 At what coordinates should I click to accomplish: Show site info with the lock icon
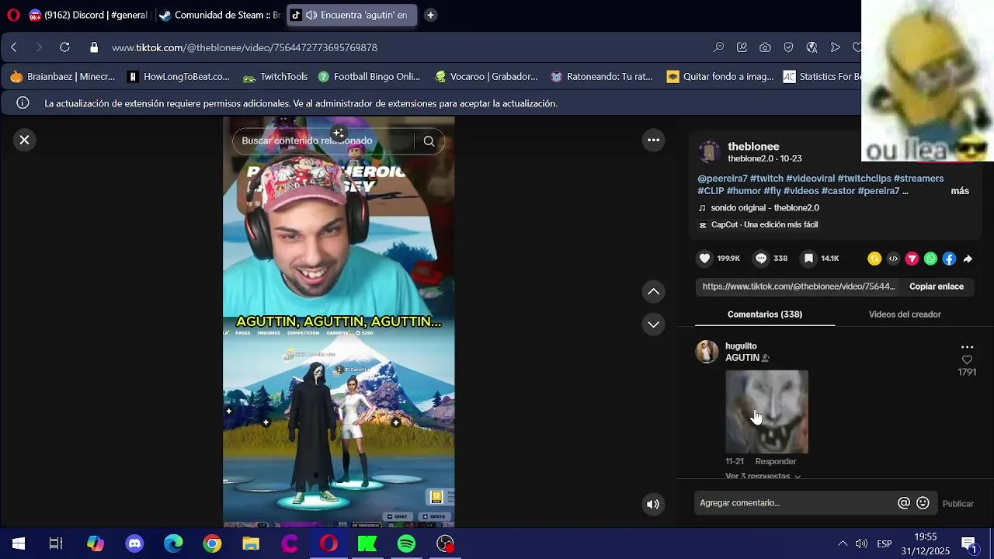click(x=94, y=47)
